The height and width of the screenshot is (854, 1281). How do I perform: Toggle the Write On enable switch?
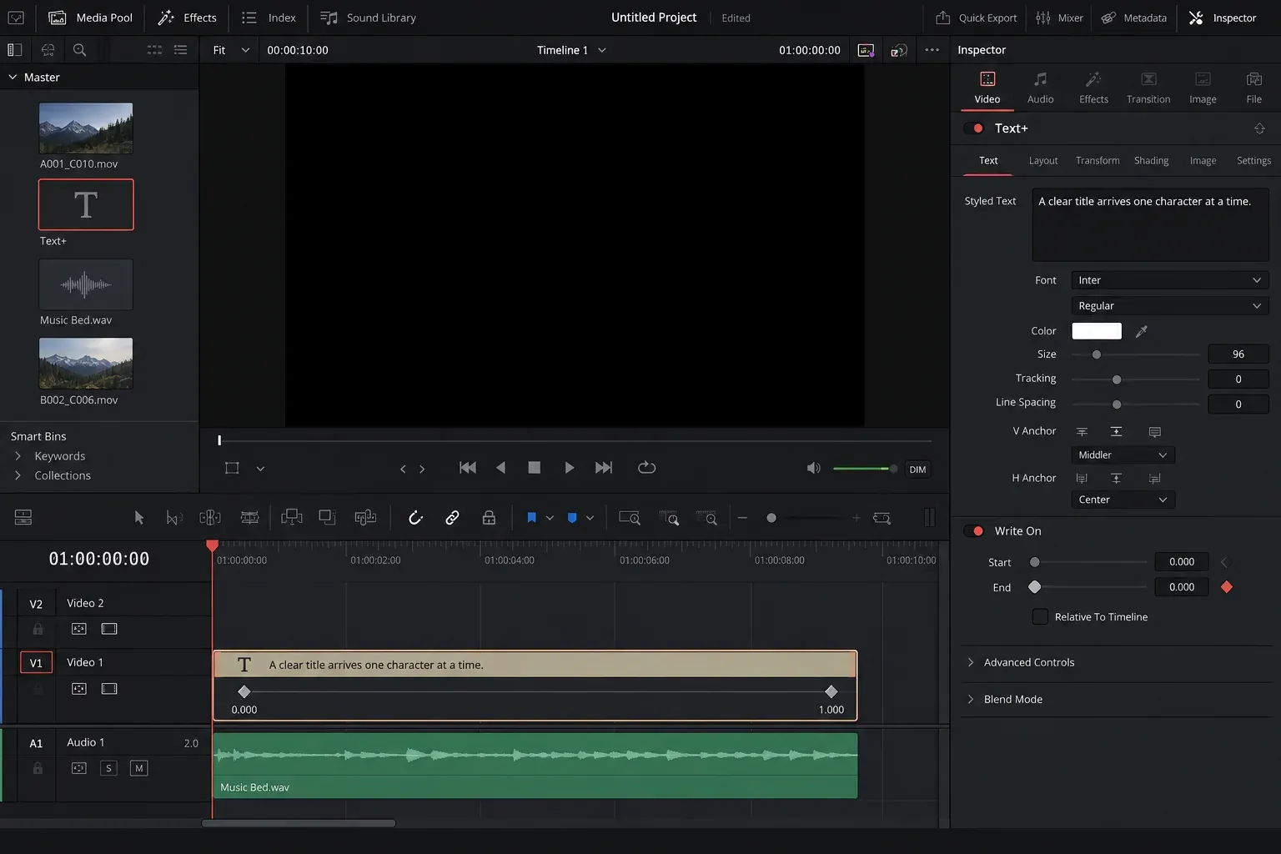974,531
